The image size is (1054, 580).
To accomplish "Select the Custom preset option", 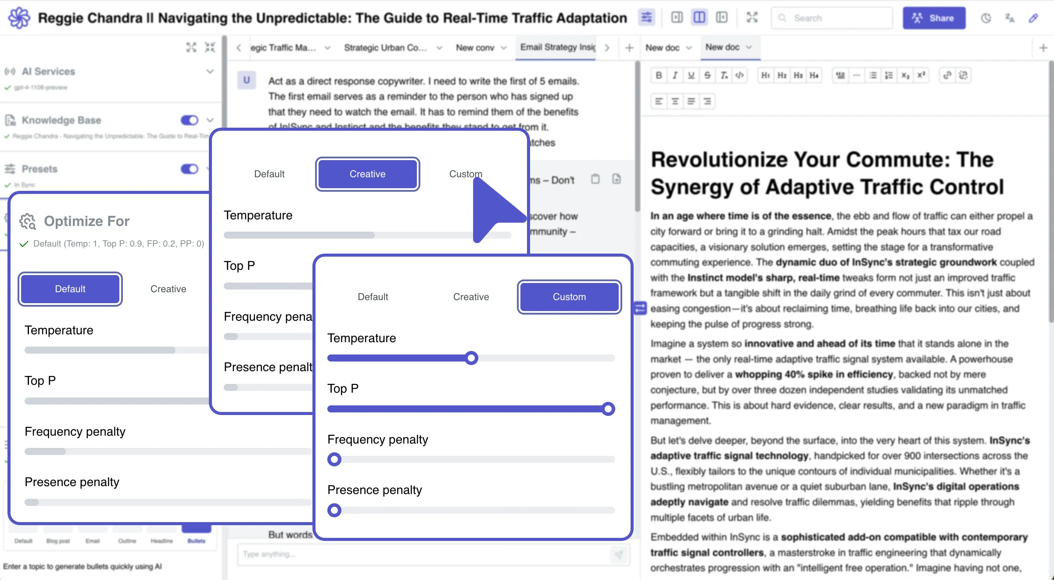I will pos(569,297).
